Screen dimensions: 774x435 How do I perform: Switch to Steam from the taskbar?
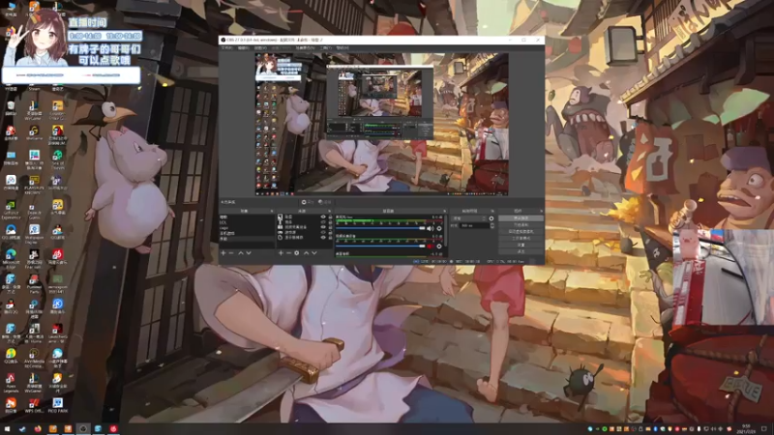[22, 429]
